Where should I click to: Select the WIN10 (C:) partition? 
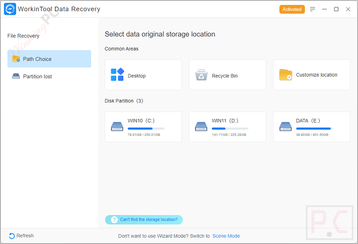point(143,126)
